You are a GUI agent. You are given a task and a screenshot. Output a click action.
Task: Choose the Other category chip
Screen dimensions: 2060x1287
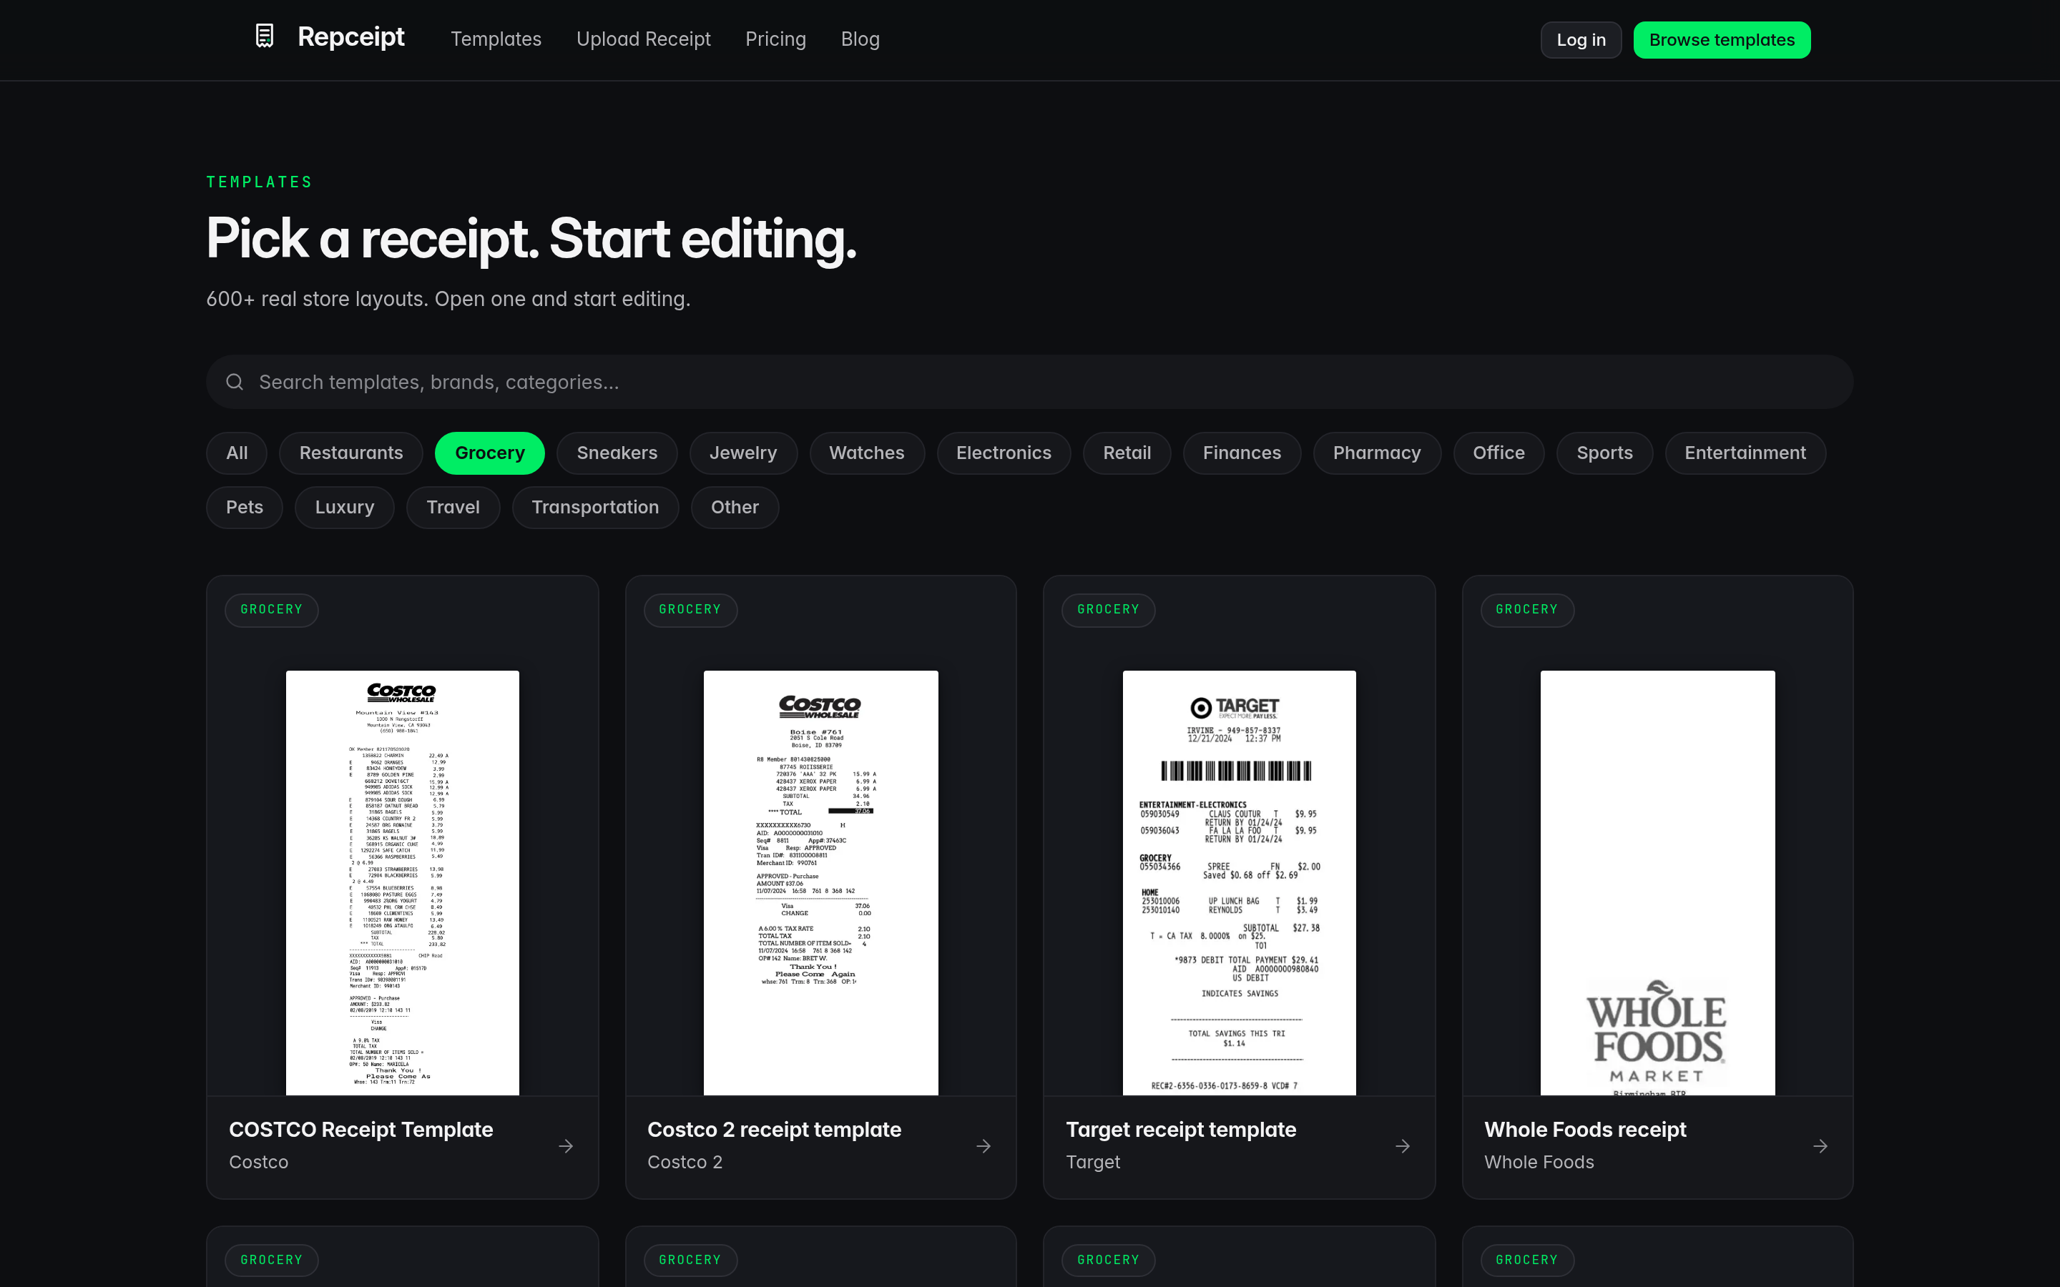click(x=735, y=508)
